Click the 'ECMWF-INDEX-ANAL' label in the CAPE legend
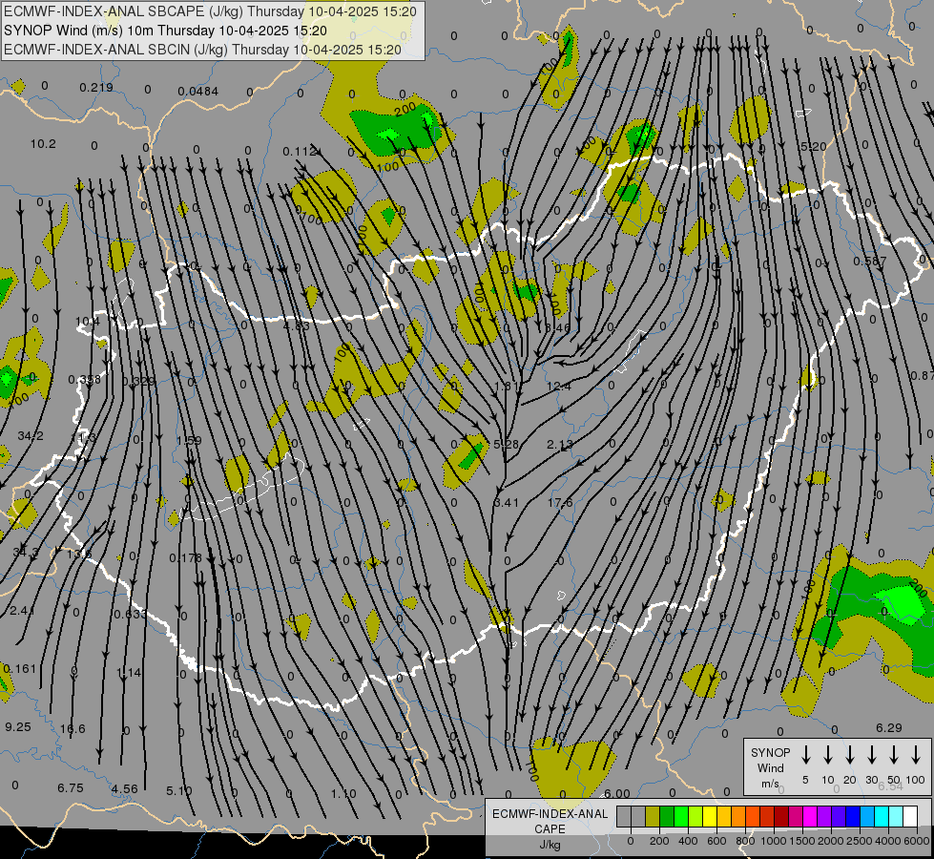Image resolution: width=934 pixels, height=859 pixels. (x=550, y=814)
